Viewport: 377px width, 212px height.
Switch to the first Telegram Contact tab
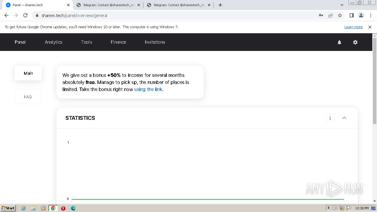click(x=108, y=5)
